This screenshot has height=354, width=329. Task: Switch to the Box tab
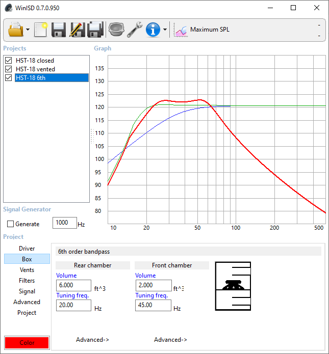[27, 259]
